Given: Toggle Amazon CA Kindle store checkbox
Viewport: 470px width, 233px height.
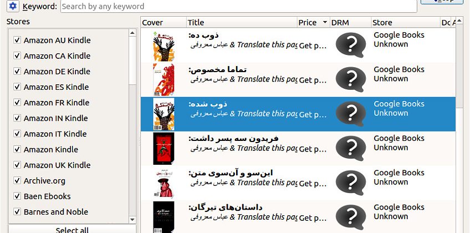Looking at the screenshot, I should [x=17, y=55].
